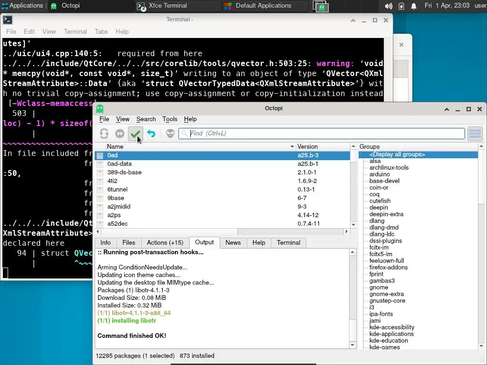Viewport: 487px width, 365px height.
Task: Click magnifier icon in Find field
Action: click(184, 134)
